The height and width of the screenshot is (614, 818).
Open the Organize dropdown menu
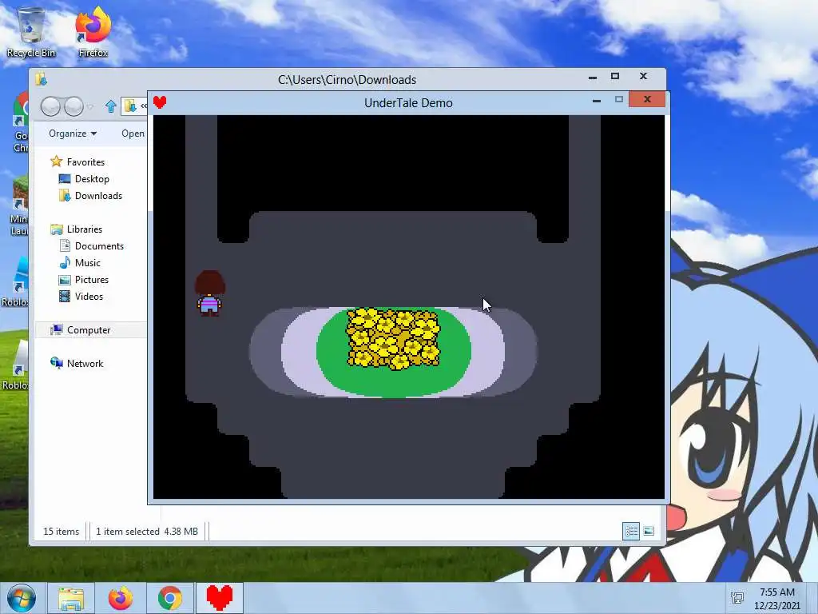(x=73, y=134)
